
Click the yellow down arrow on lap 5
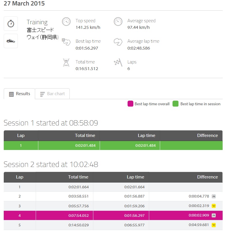(x=214, y=225)
